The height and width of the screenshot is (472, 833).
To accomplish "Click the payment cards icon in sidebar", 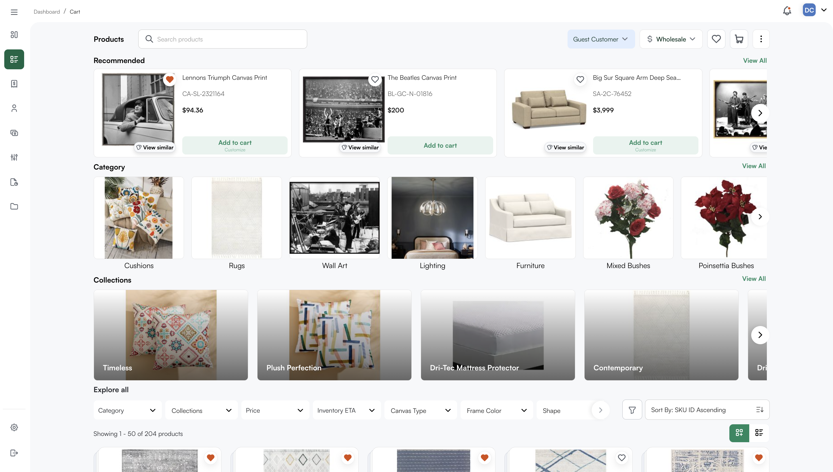I will [x=14, y=133].
